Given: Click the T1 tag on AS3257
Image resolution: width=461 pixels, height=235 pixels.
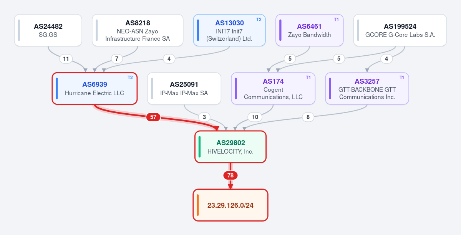Looking at the screenshot, I should pos(402,77).
